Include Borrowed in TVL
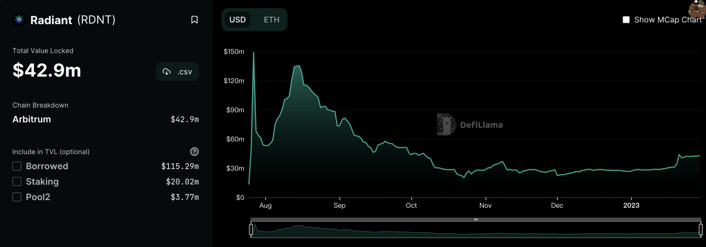Viewport: 706px width, 247px height. tap(17, 166)
